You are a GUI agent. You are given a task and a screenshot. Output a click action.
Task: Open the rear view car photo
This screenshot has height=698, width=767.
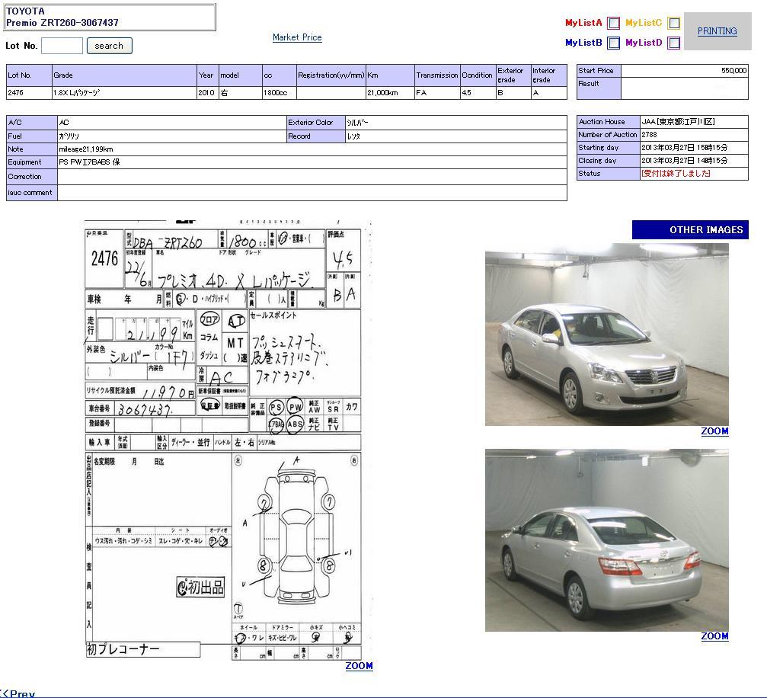pos(606,540)
